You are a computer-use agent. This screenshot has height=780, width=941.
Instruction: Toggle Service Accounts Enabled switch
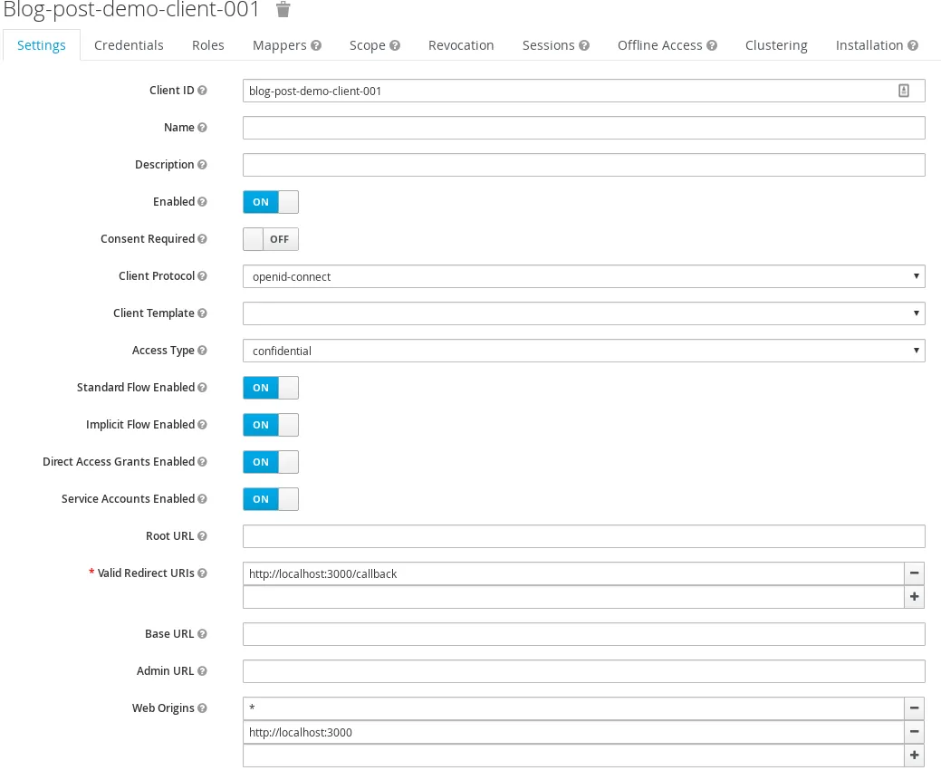[271, 499]
